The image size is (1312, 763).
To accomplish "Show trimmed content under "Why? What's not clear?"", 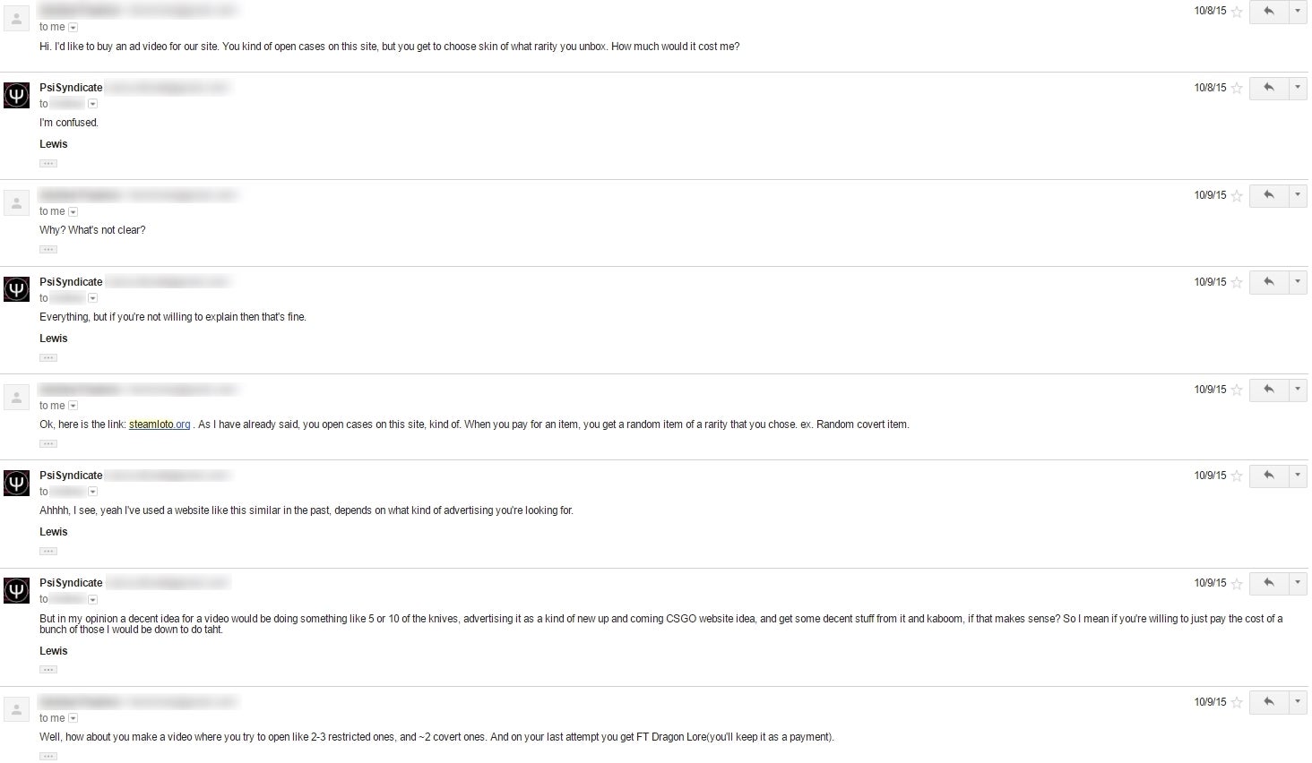I will (x=48, y=249).
